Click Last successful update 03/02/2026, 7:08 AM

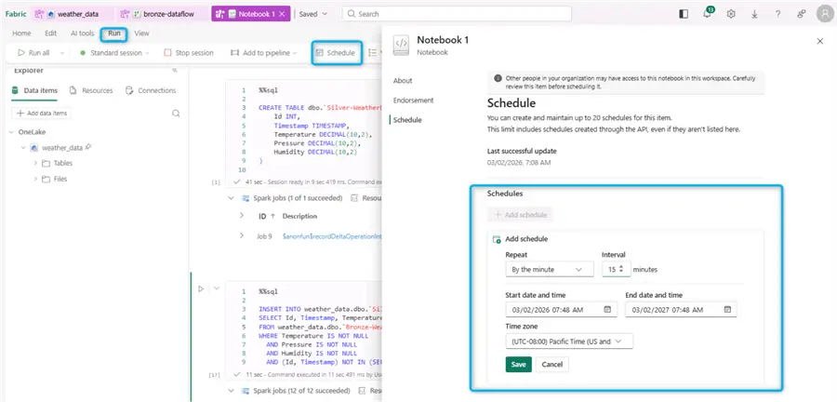click(519, 162)
